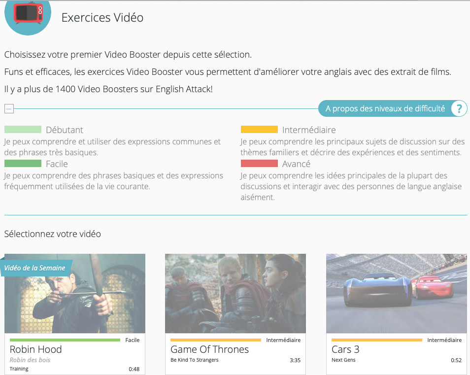Click 'Be Kind To Strangers' episode subtitle
The width and height of the screenshot is (470, 375).
195,360
